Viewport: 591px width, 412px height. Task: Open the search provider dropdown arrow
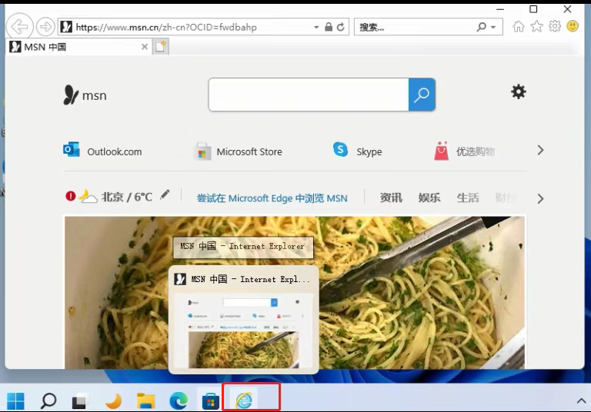(x=493, y=27)
